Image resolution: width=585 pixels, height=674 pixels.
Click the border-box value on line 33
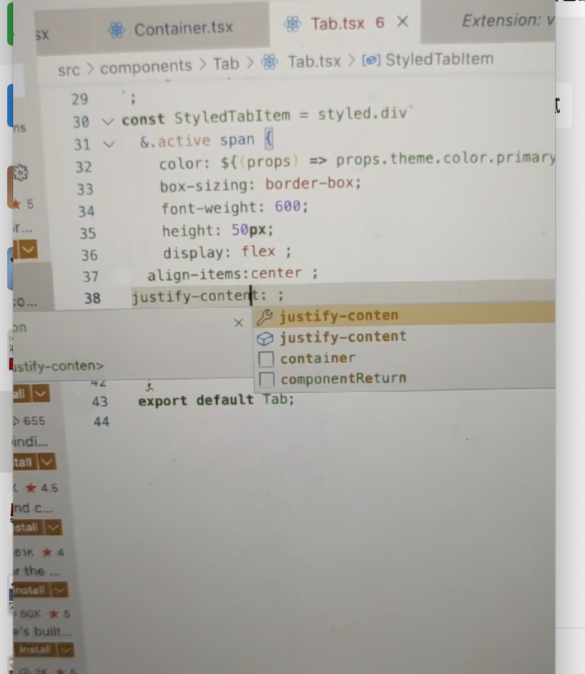coord(309,183)
